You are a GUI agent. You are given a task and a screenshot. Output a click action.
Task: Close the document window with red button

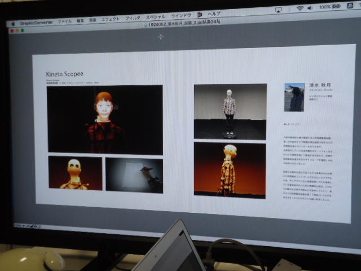tap(12, 31)
